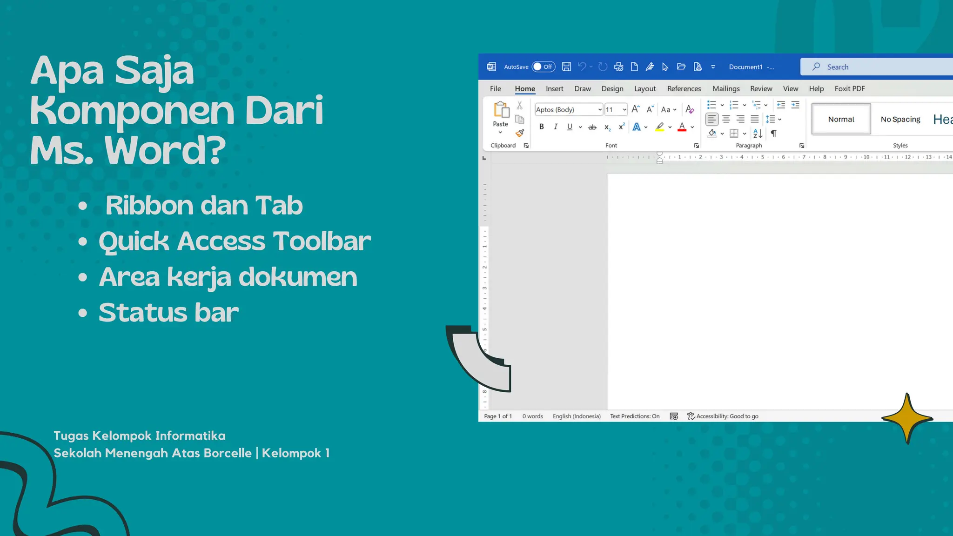953x536 pixels.
Task: Click the Draw pen icon in title bar
Action: (x=650, y=67)
